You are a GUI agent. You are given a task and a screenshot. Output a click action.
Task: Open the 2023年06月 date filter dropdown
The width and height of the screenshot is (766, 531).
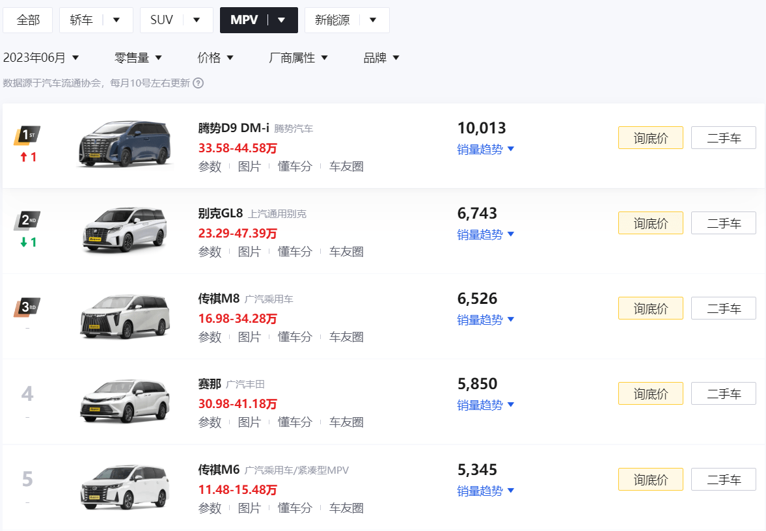coord(44,57)
